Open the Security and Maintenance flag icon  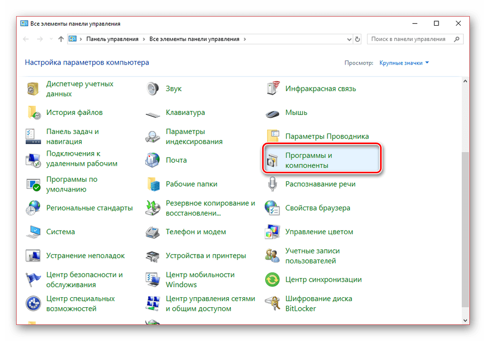pos(33,280)
